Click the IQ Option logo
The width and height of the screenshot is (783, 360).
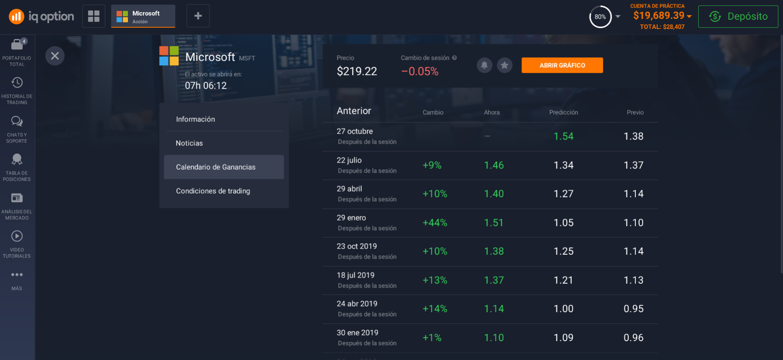(x=41, y=16)
